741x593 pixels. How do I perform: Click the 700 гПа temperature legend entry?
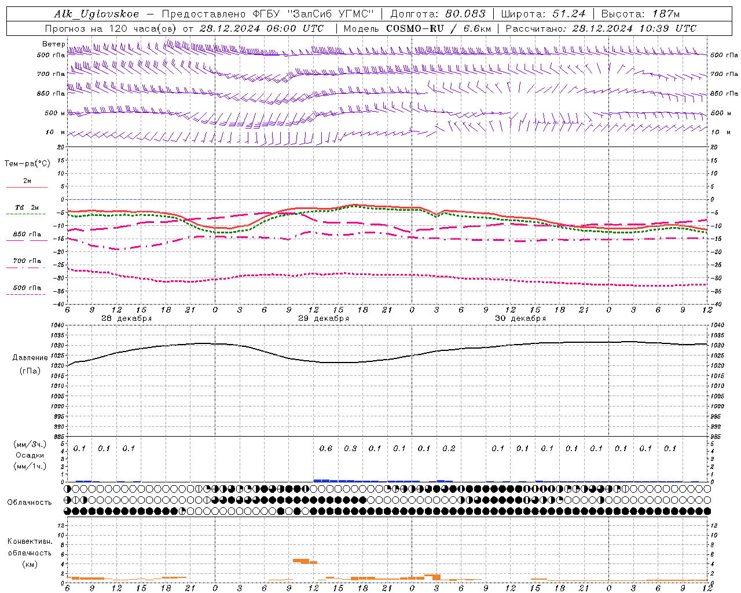click(x=27, y=261)
